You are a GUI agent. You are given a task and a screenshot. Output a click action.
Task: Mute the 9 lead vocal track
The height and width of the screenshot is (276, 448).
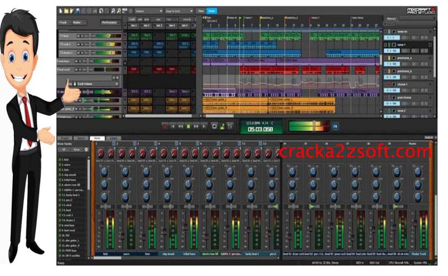click(76, 70)
